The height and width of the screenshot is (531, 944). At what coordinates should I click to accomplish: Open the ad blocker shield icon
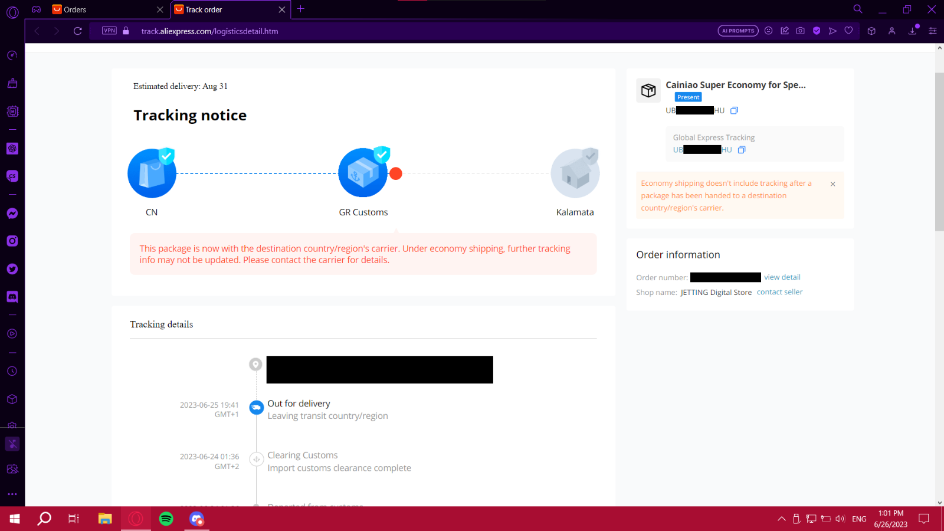817,31
